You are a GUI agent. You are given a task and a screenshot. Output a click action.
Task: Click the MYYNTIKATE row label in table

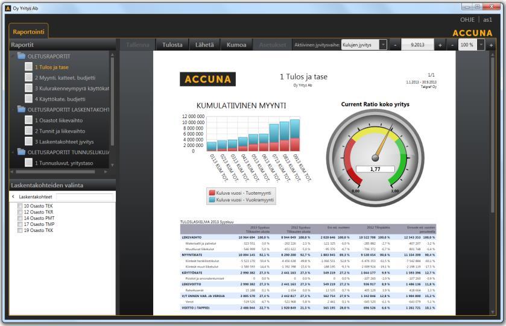coord(192,255)
